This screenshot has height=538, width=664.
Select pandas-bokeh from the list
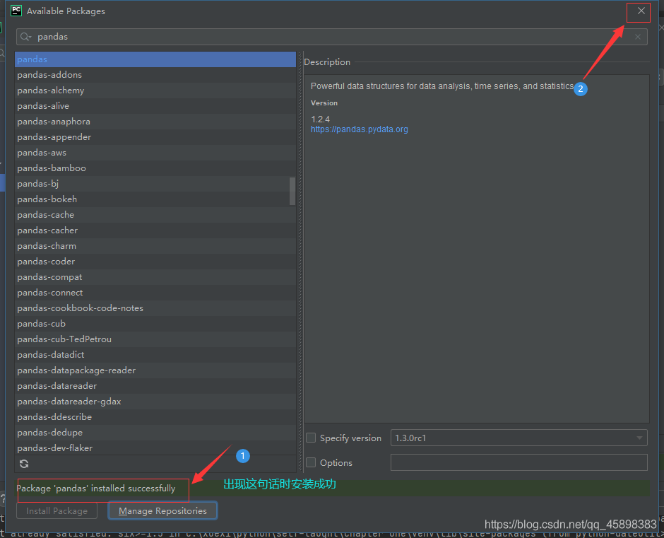(x=47, y=199)
